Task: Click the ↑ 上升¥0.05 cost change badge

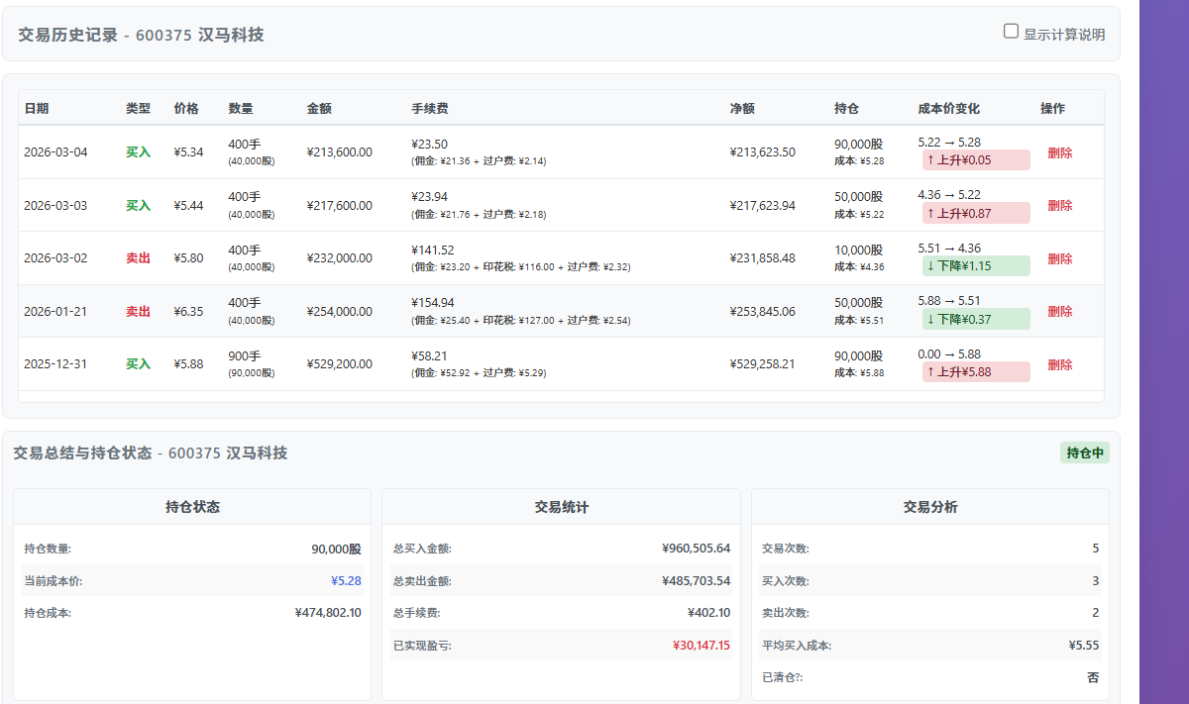Action: click(x=975, y=159)
